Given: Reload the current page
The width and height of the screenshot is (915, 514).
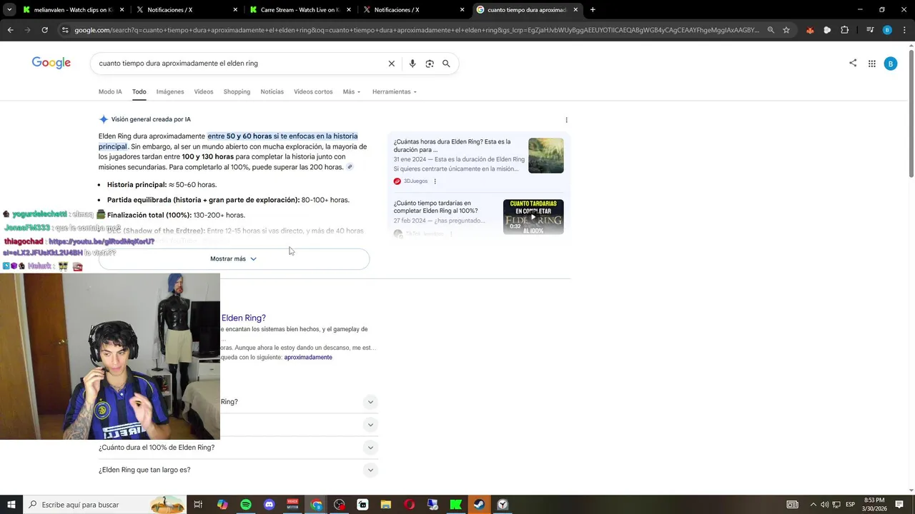Looking at the screenshot, I should pyautogui.click(x=44, y=30).
